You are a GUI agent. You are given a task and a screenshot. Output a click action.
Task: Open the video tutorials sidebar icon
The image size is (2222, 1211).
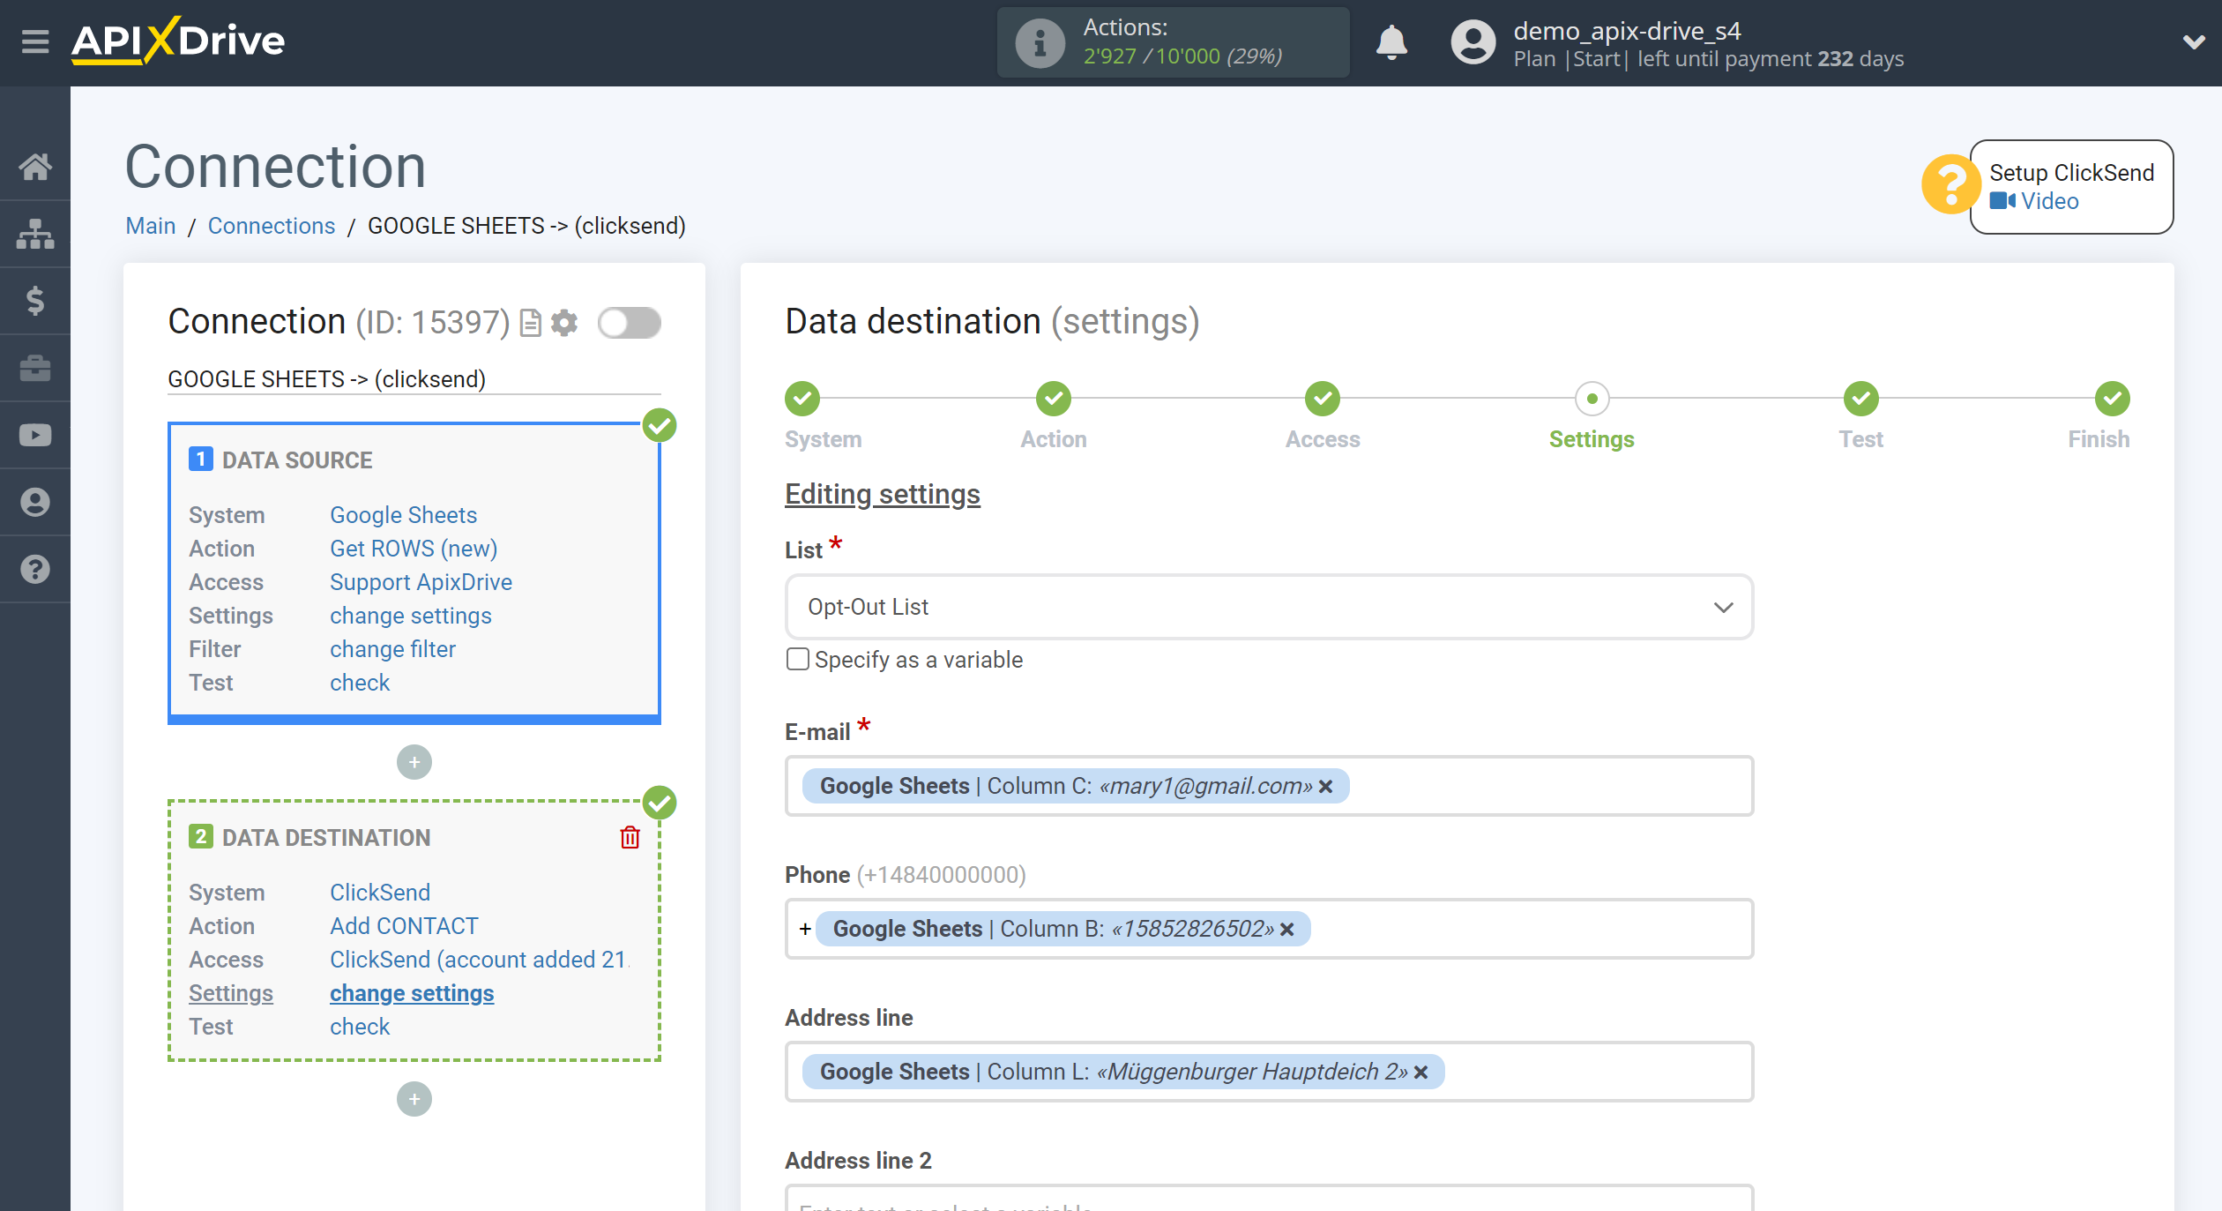coord(35,435)
